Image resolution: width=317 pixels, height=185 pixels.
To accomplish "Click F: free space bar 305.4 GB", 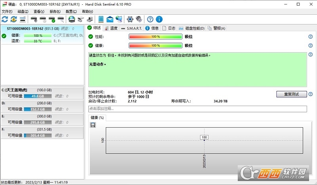I will coord(38,135).
